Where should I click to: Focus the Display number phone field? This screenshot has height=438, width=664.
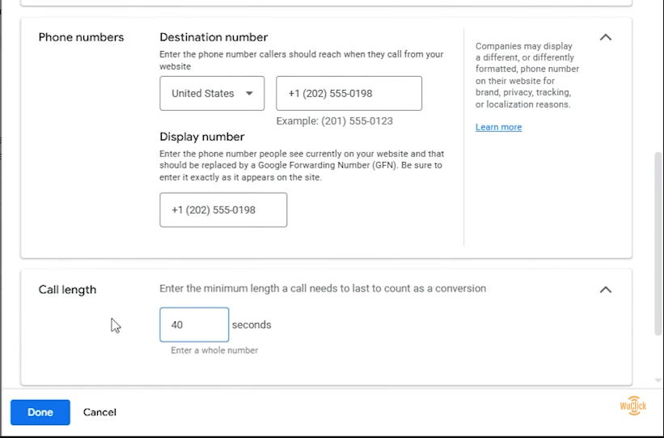point(223,210)
